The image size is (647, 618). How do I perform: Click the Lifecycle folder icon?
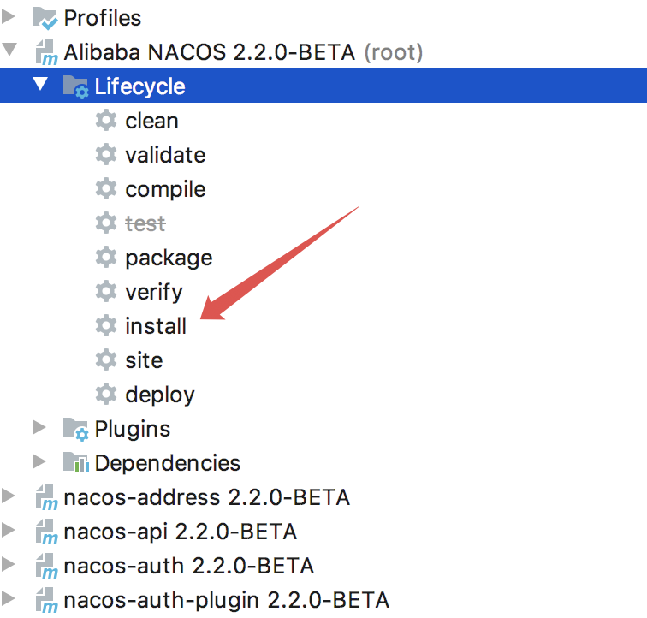[75, 86]
